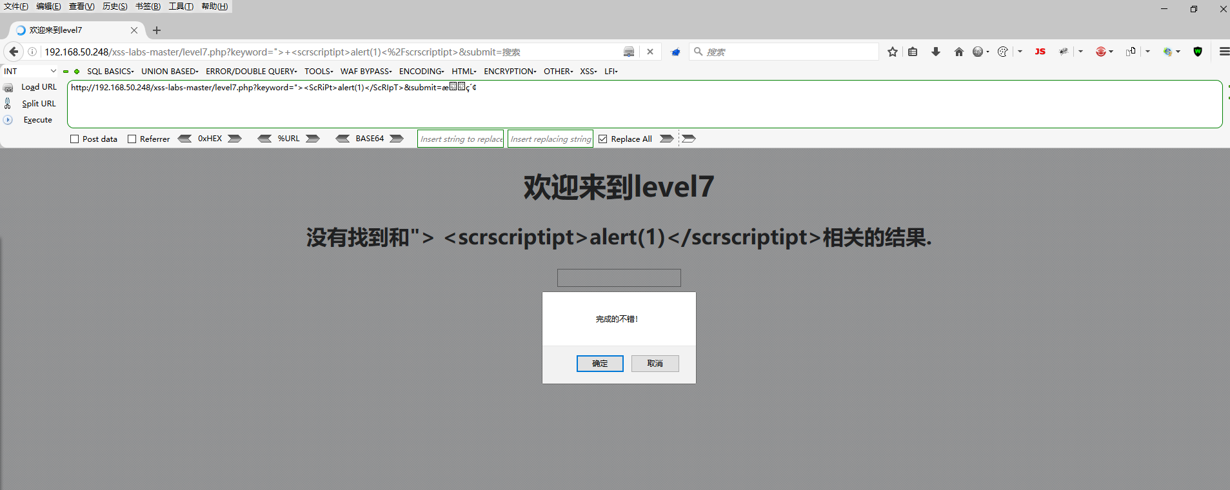The width and height of the screenshot is (1230, 490).
Task: Open the hamburger menu
Action: pos(1224,52)
